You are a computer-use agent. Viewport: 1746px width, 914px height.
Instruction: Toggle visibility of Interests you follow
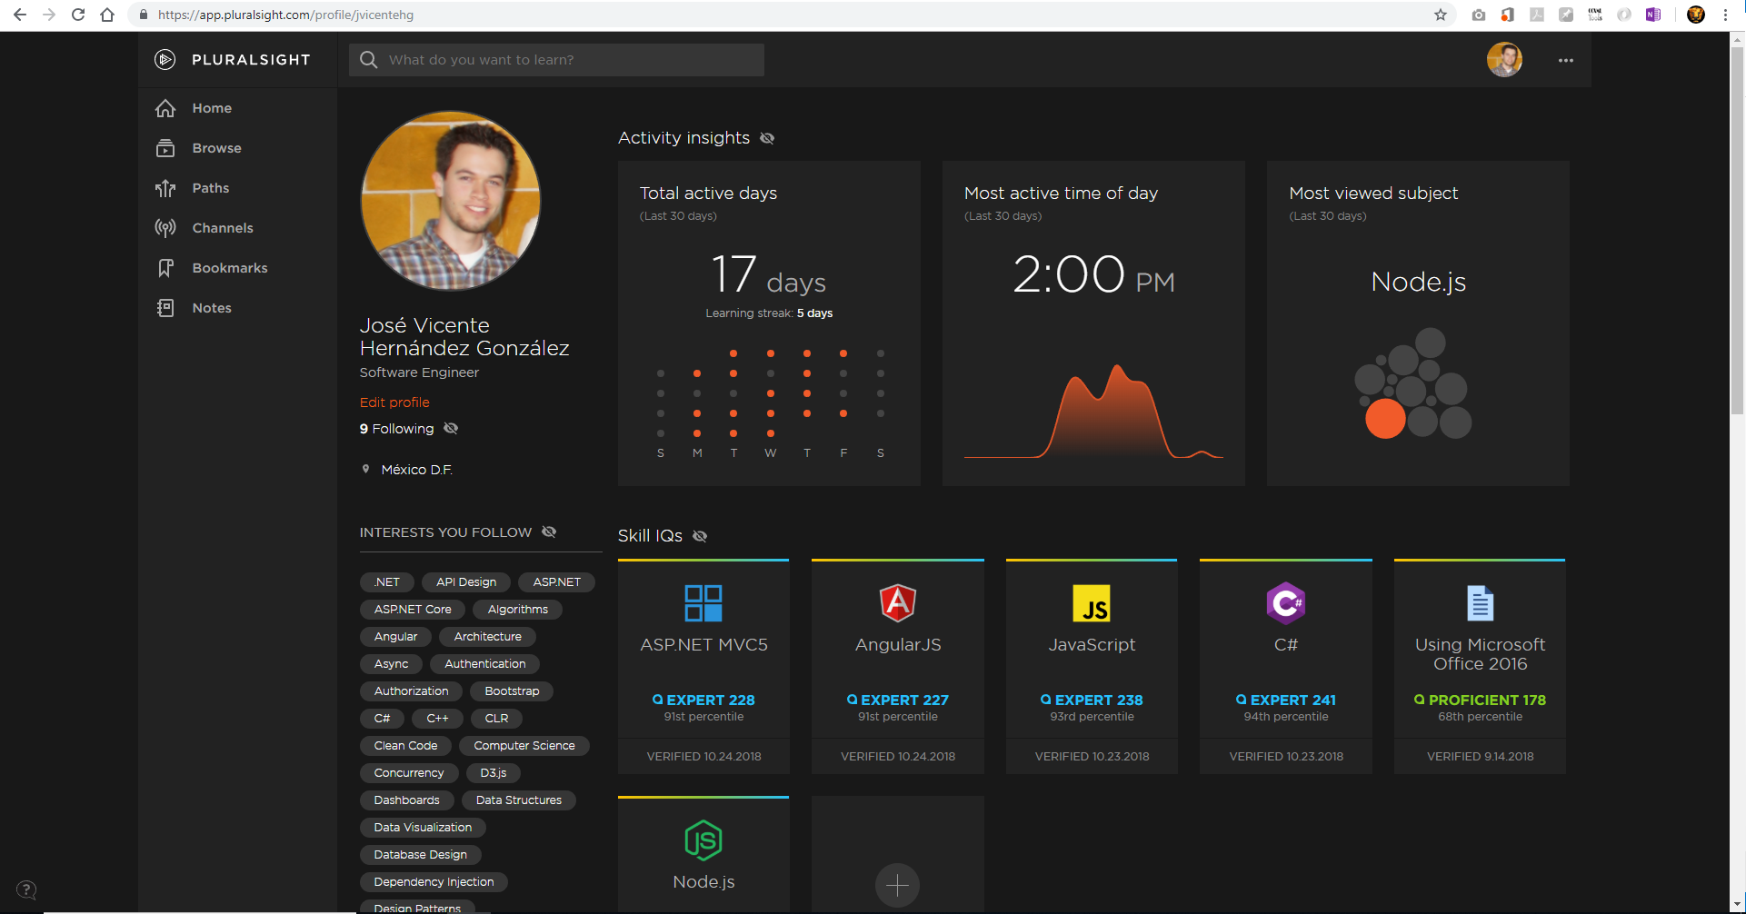coord(549,532)
